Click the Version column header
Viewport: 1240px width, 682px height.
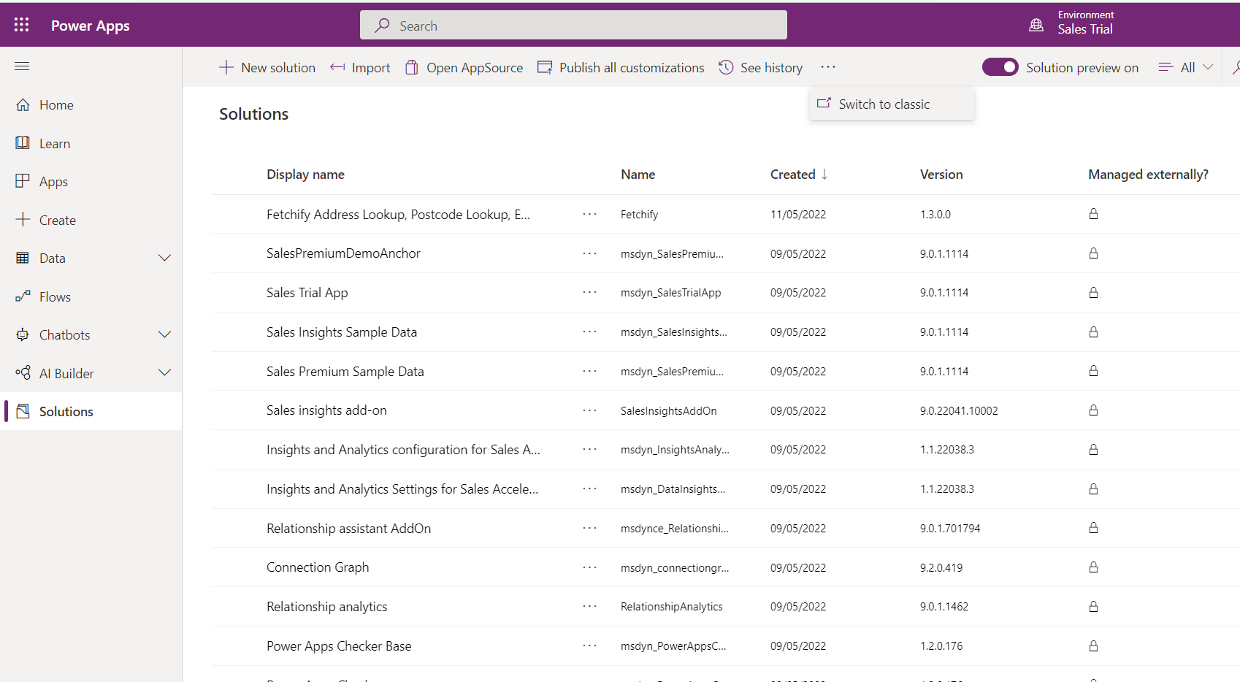click(x=941, y=175)
